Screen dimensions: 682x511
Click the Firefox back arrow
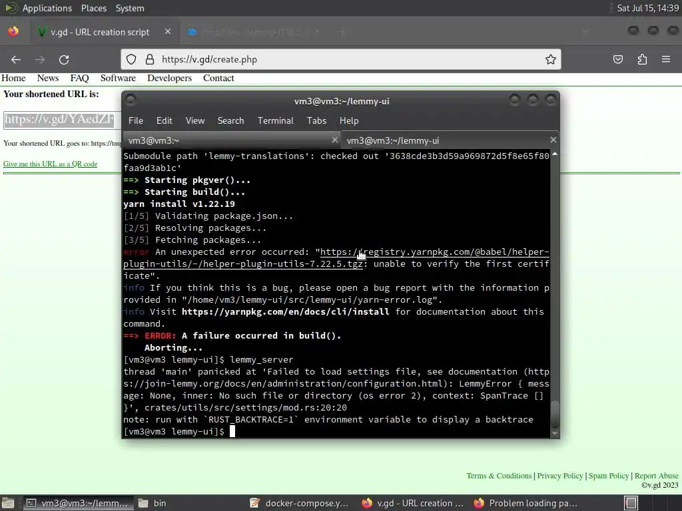tap(16, 59)
